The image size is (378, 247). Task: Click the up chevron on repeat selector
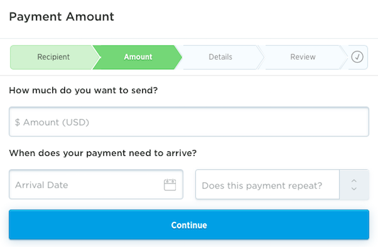(x=354, y=180)
